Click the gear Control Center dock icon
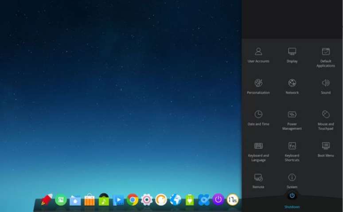343x212 pixels. click(147, 200)
